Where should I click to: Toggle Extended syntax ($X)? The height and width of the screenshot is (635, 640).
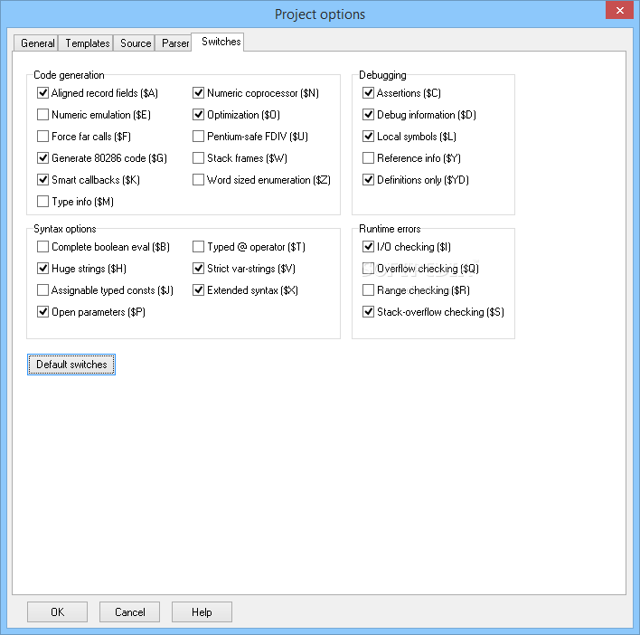click(x=198, y=290)
